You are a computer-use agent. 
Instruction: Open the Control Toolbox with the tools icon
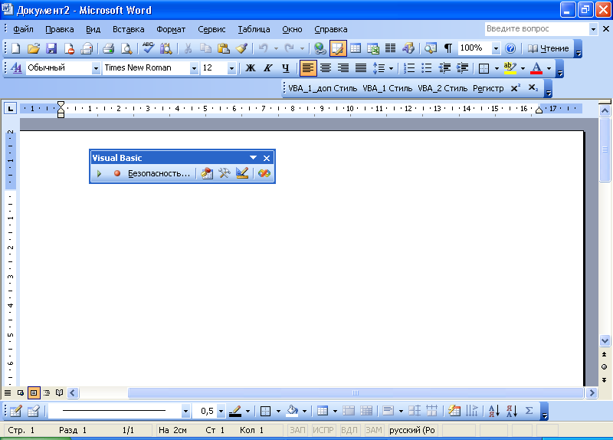225,173
